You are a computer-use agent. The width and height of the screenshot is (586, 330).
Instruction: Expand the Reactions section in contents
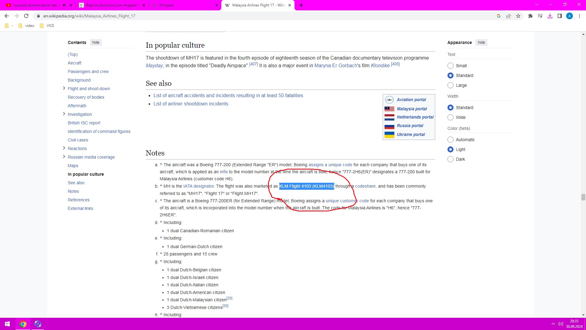point(64,148)
